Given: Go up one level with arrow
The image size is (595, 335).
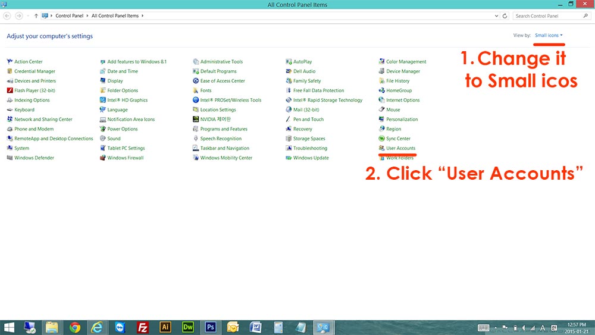Looking at the screenshot, I should (36, 16).
